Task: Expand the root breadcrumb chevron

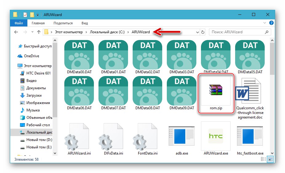Action: (51, 32)
